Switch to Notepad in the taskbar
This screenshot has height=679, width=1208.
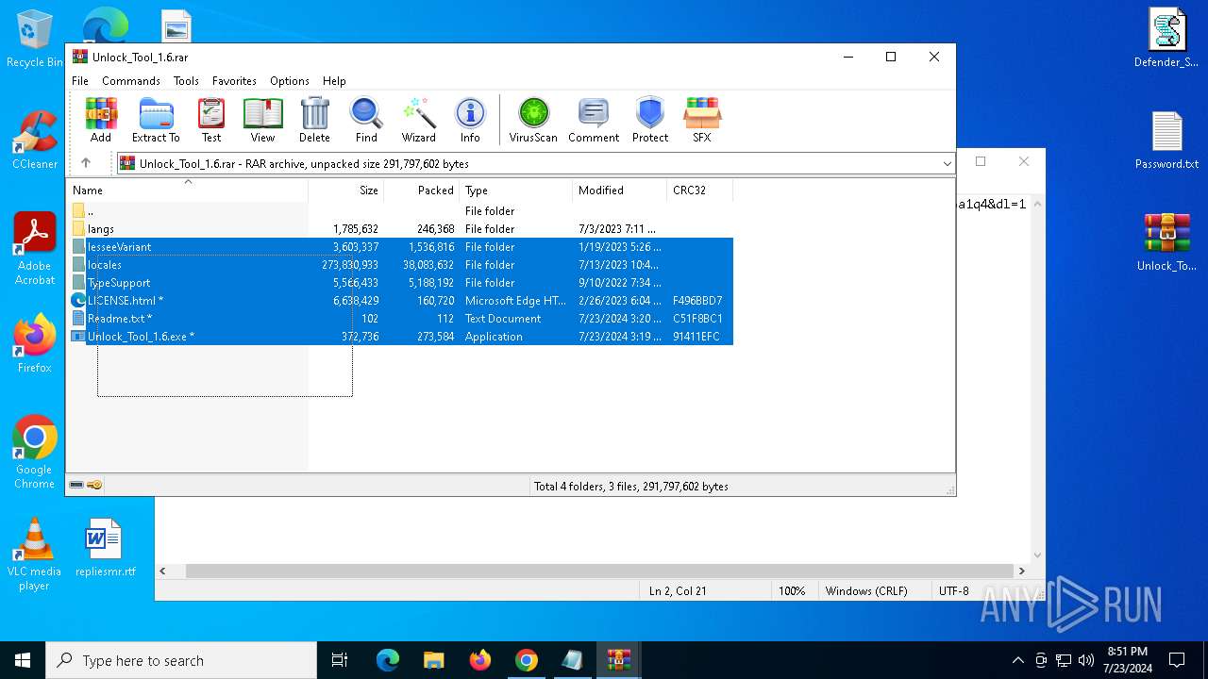tap(572, 660)
